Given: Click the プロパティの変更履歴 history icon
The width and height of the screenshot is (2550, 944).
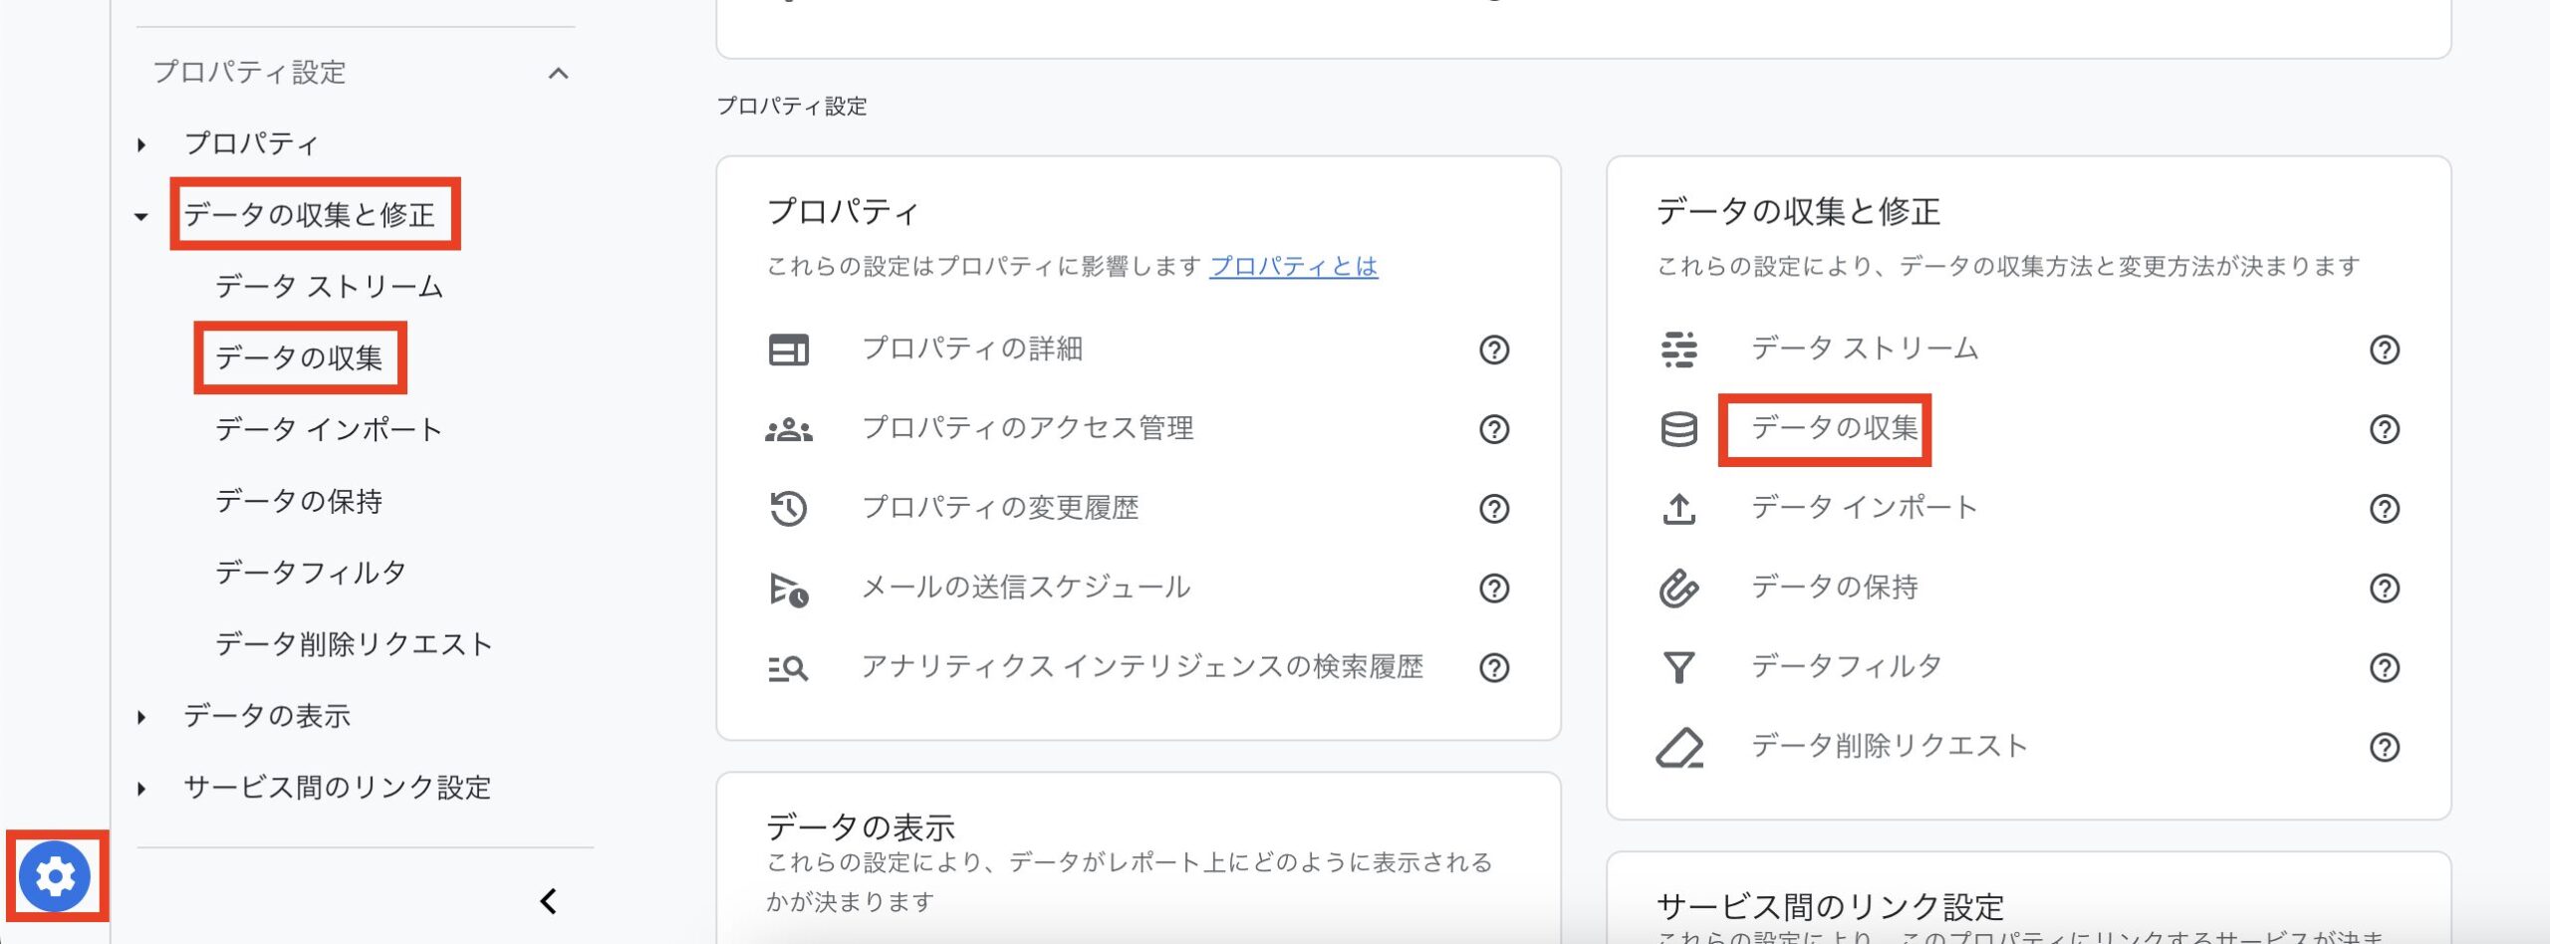Looking at the screenshot, I should pyautogui.click(x=789, y=509).
